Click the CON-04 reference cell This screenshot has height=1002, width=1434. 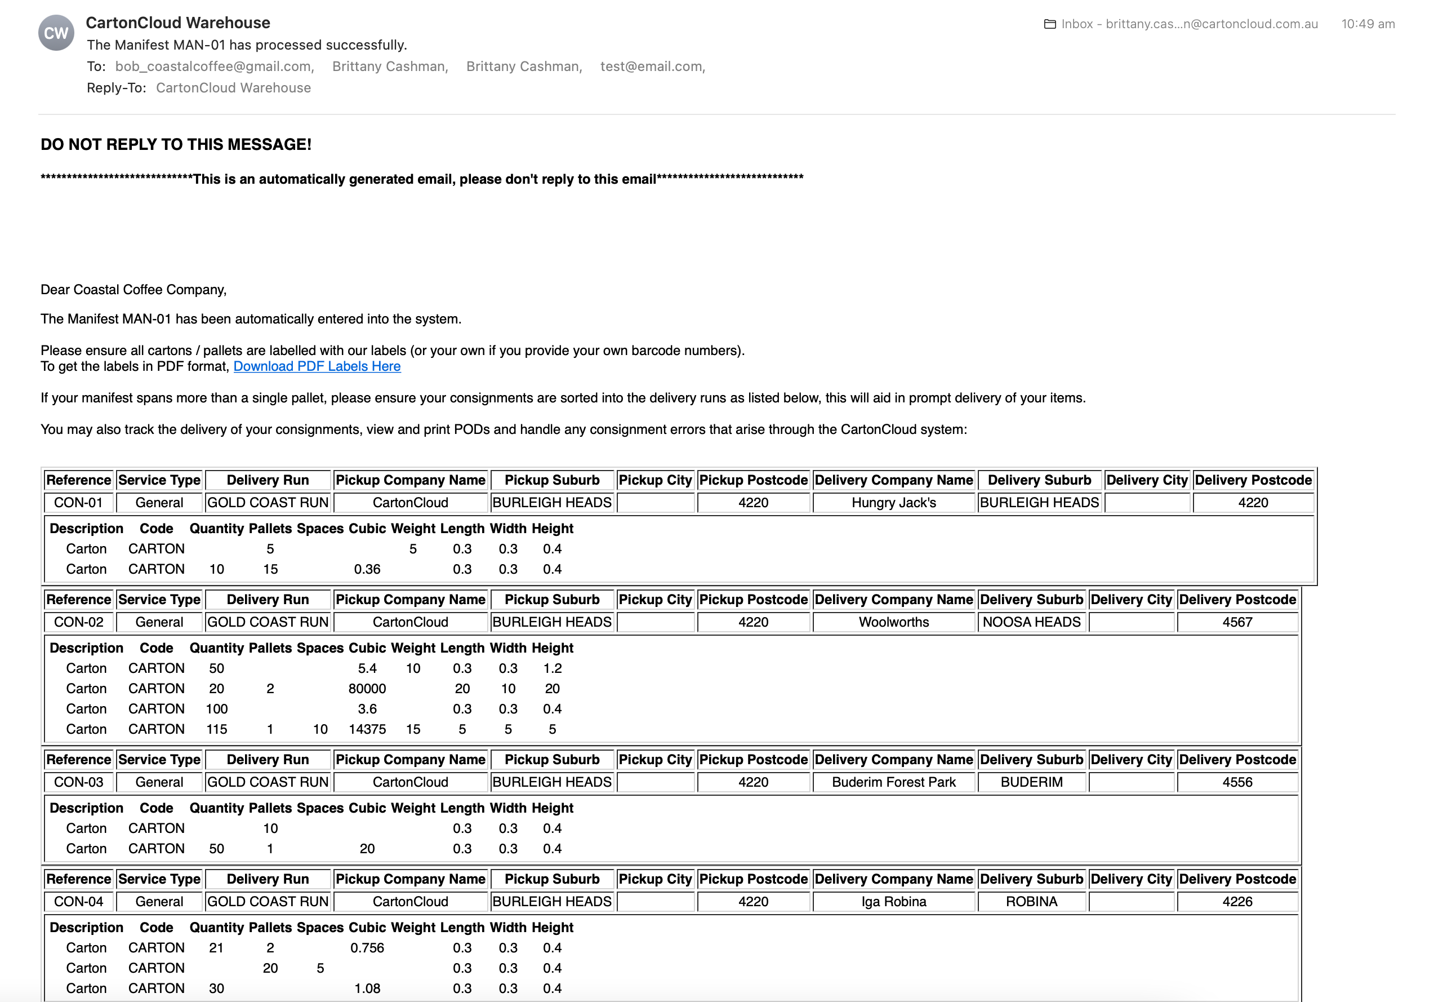click(78, 901)
